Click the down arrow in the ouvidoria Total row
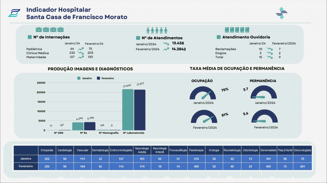The width and height of the screenshot is (327, 183). pyautogui.click(x=270, y=57)
